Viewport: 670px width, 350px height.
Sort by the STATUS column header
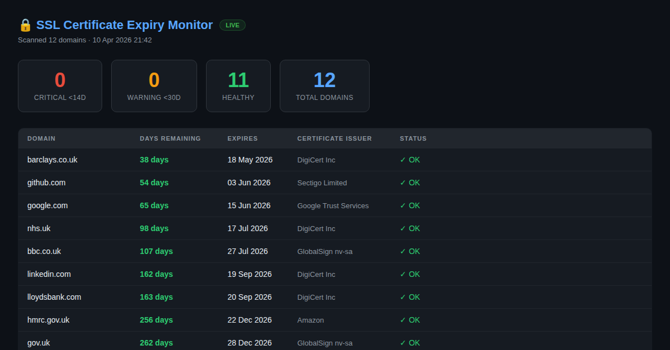[x=413, y=138]
